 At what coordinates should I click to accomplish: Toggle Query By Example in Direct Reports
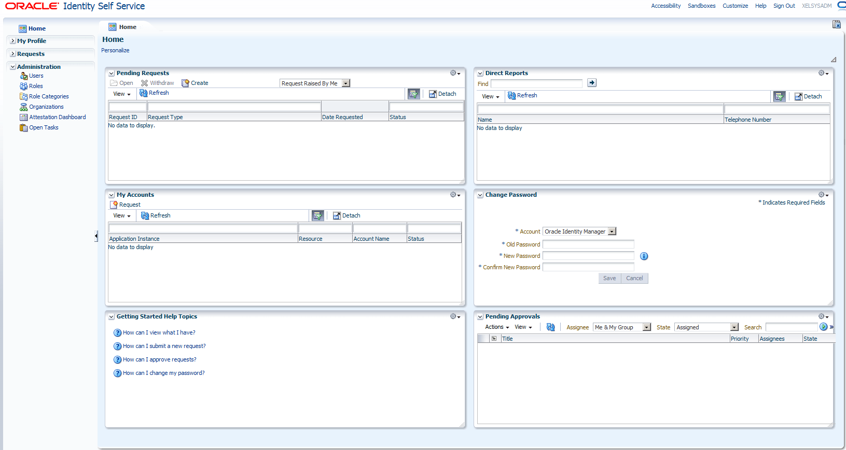[x=780, y=96]
